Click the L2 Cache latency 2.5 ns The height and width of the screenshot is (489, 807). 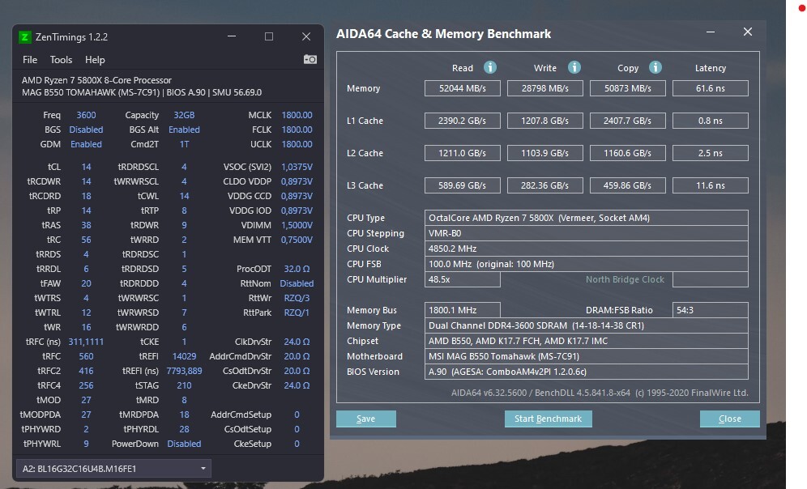711,153
